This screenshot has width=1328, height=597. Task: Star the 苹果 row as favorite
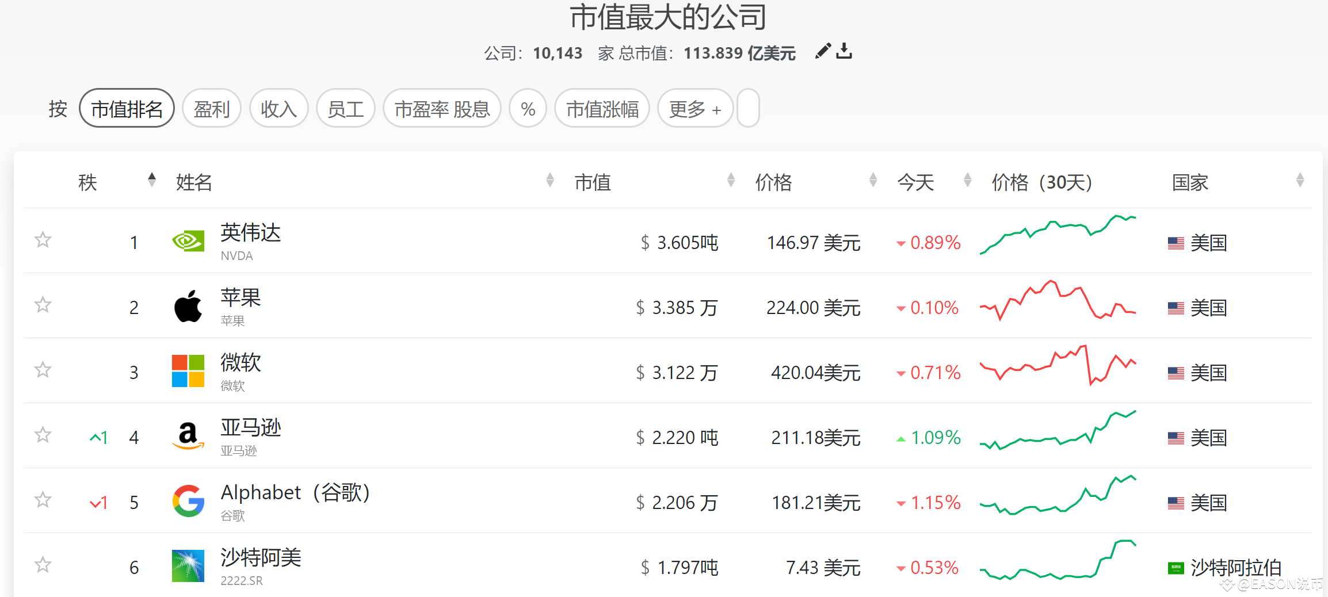(x=42, y=305)
